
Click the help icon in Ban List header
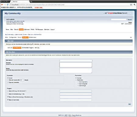pos(6,41)
